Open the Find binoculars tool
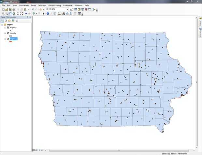Screen dimensions: 202x155 click(64, 14)
